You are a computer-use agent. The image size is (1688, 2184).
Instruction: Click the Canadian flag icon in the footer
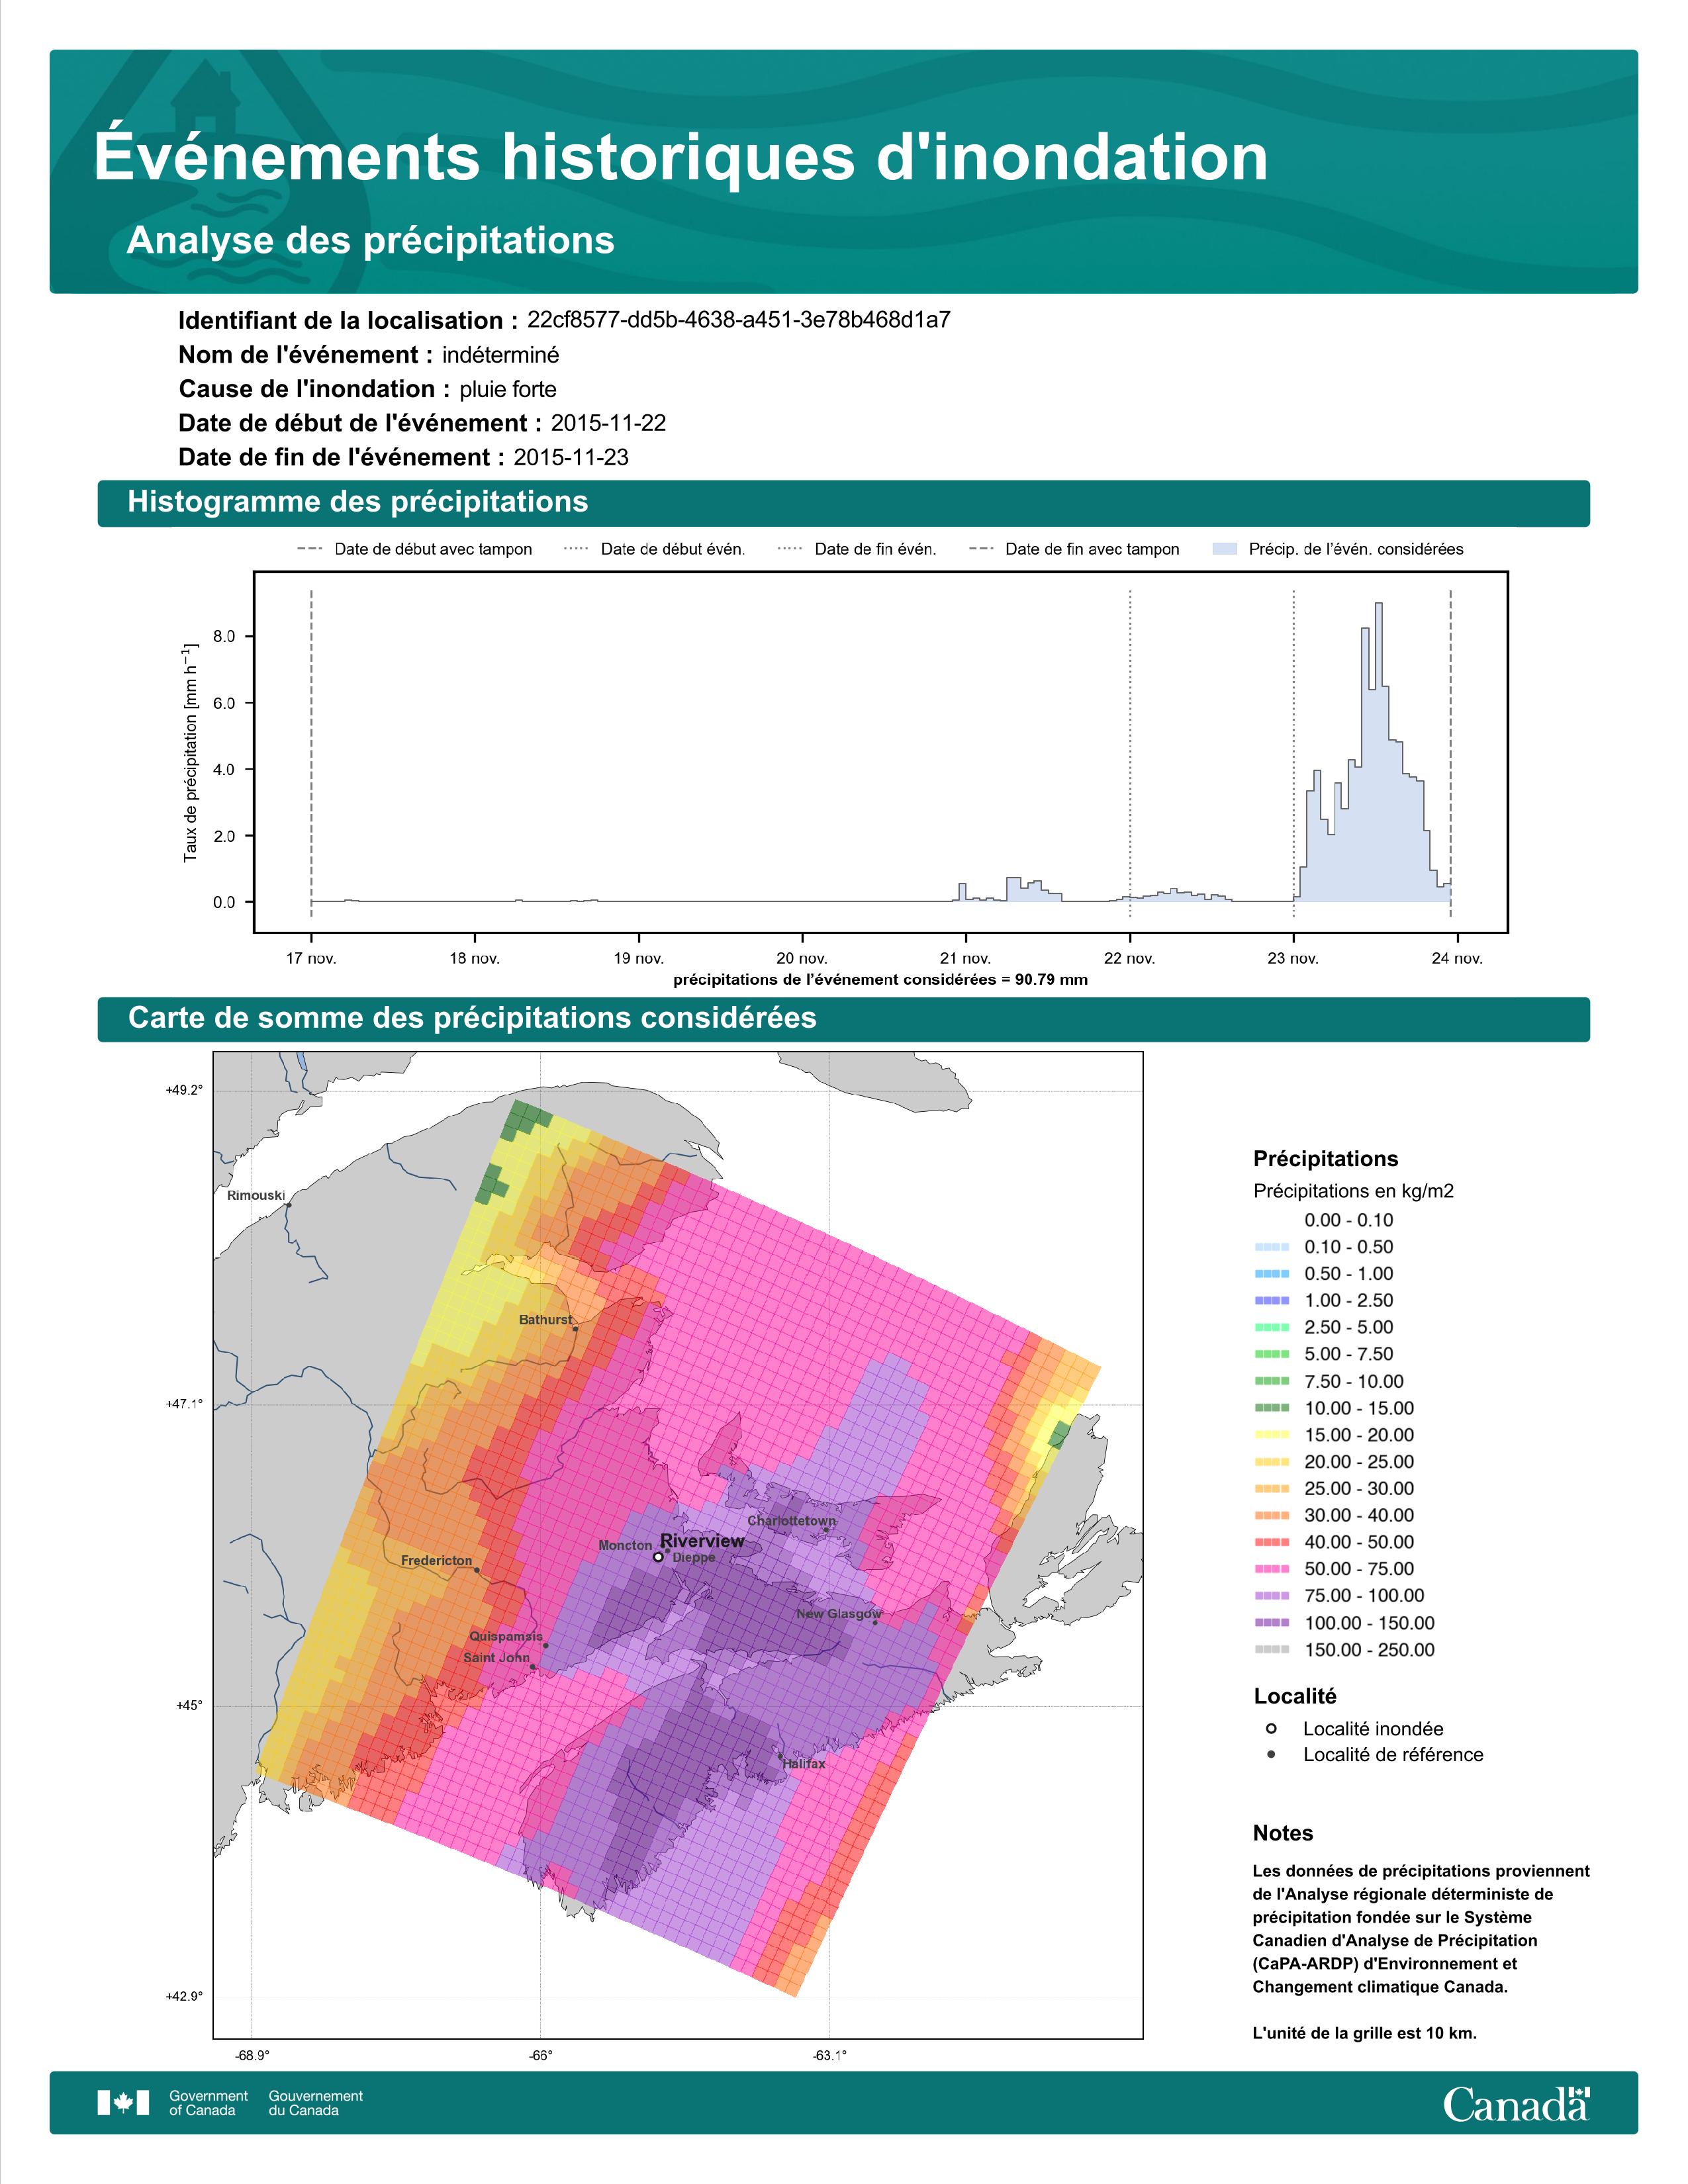tap(123, 2103)
